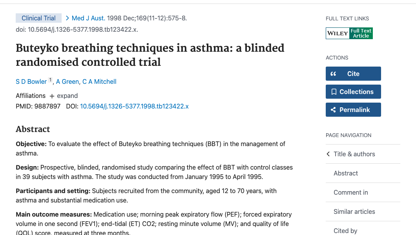416x235 pixels.
Task: Select author S D Bowler
Action: [x=31, y=81]
